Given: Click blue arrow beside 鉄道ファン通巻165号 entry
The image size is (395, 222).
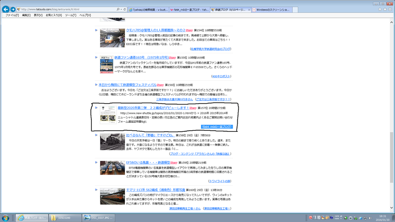Looking at the screenshot, I should [96, 57].
